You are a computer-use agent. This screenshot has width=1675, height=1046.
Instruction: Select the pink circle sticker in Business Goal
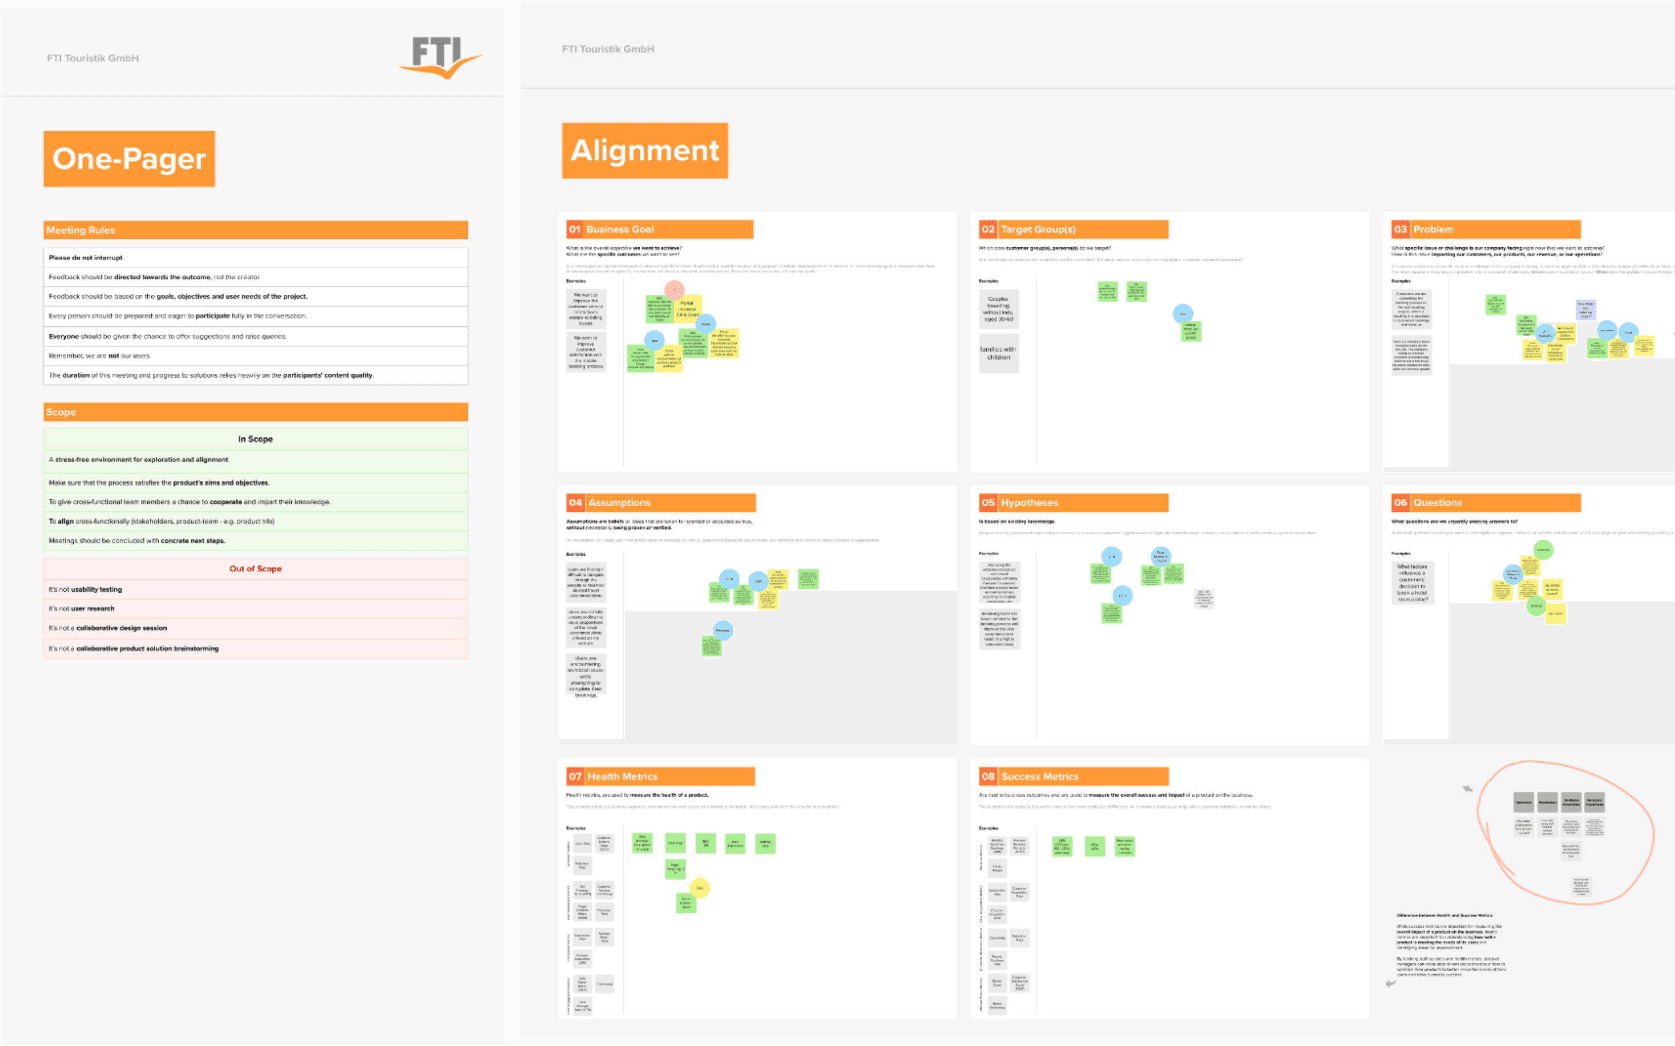[x=674, y=290]
